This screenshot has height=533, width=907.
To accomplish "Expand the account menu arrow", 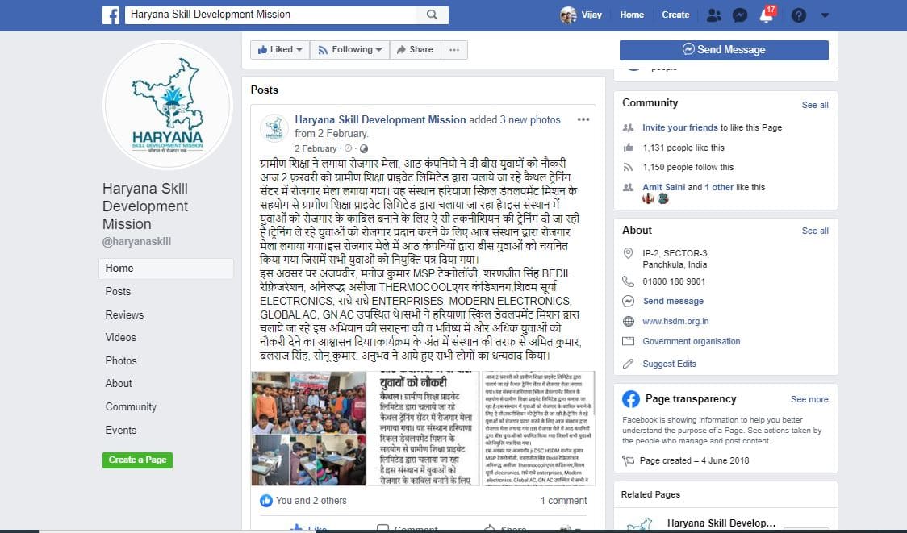I will pos(825,15).
